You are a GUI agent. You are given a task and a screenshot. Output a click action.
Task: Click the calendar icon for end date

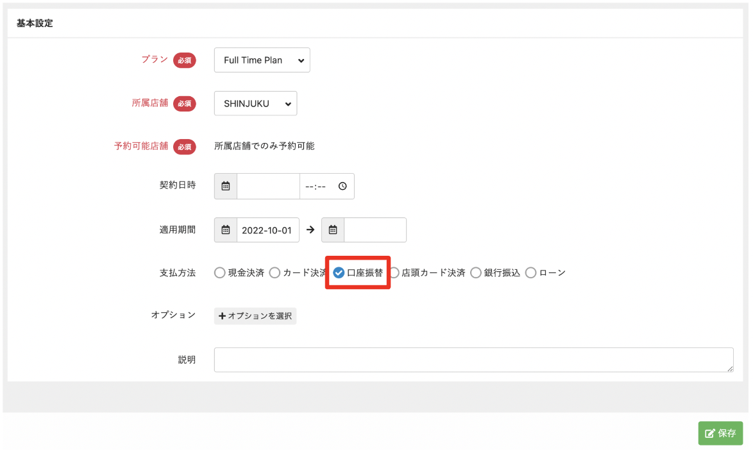pyautogui.click(x=333, y=230)
